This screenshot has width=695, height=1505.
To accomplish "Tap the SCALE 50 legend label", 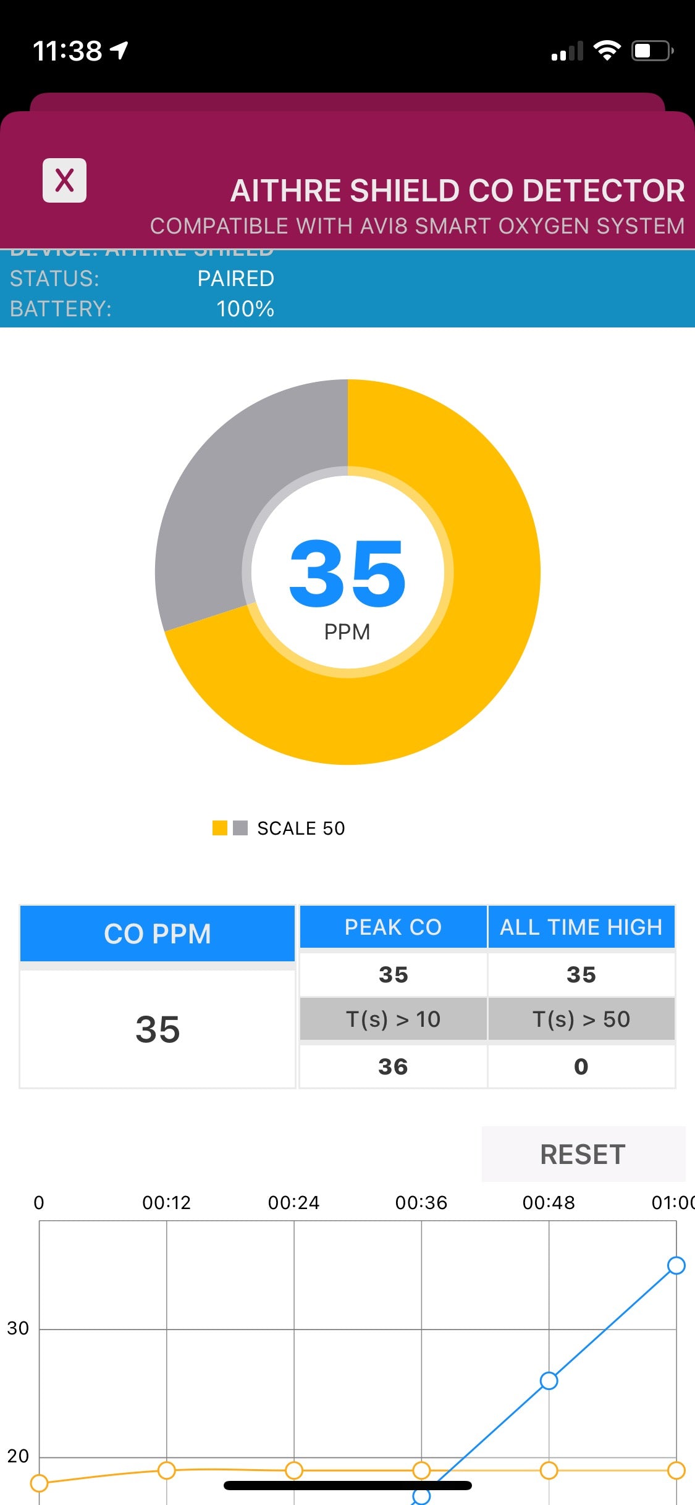I will point(301,828).
